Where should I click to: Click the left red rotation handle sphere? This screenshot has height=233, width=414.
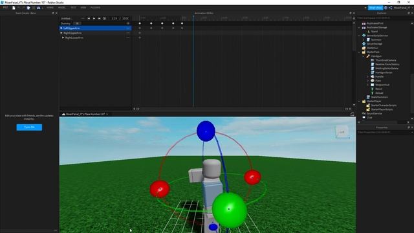pyautogui.click(x=160, y=189)
